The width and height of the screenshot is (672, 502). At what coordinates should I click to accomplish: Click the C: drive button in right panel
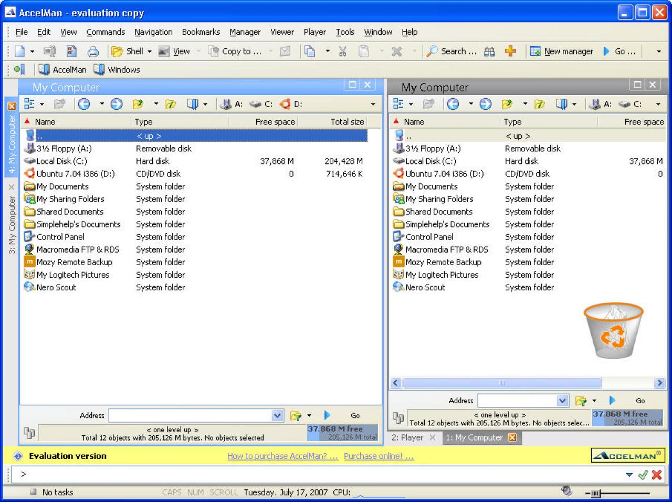[x=630, y=104]
